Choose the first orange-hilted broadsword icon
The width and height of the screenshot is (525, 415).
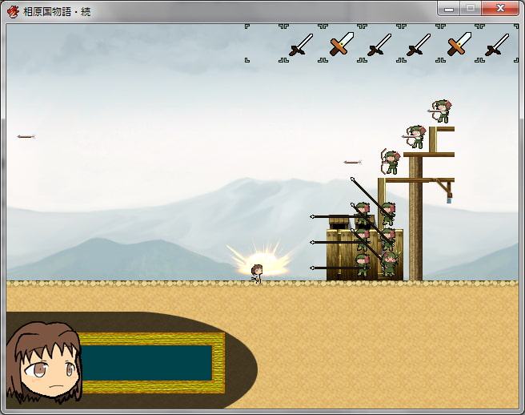pos(341,44)
